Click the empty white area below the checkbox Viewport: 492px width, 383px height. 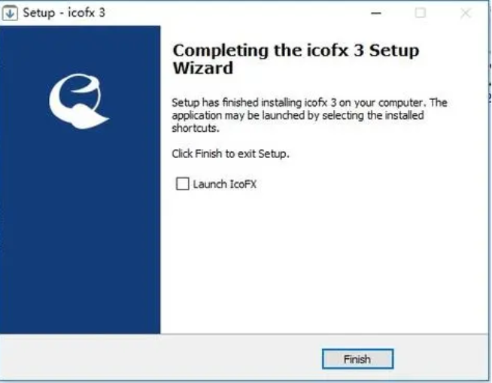click(323, 260)
